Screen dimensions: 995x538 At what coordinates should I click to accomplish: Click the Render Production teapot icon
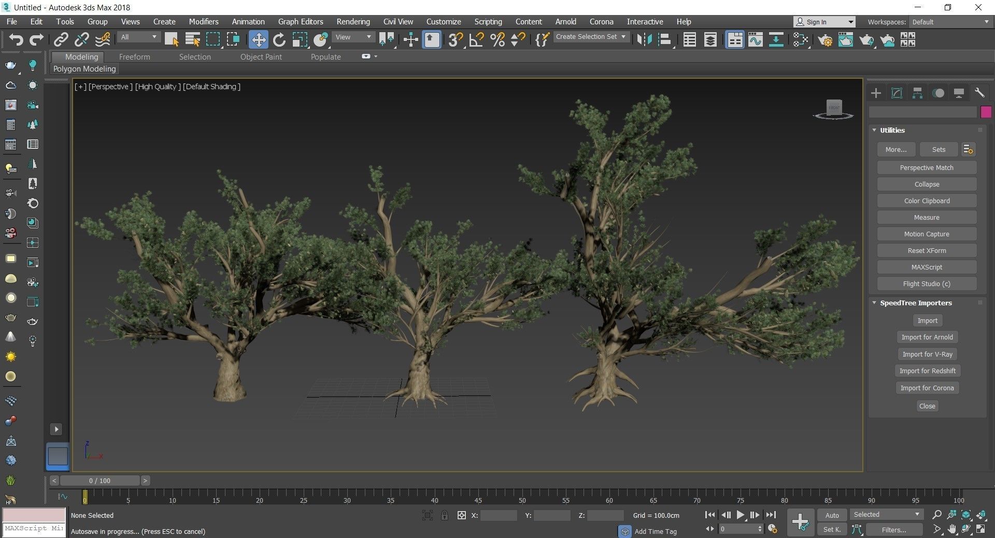click(x=866, y=40)
